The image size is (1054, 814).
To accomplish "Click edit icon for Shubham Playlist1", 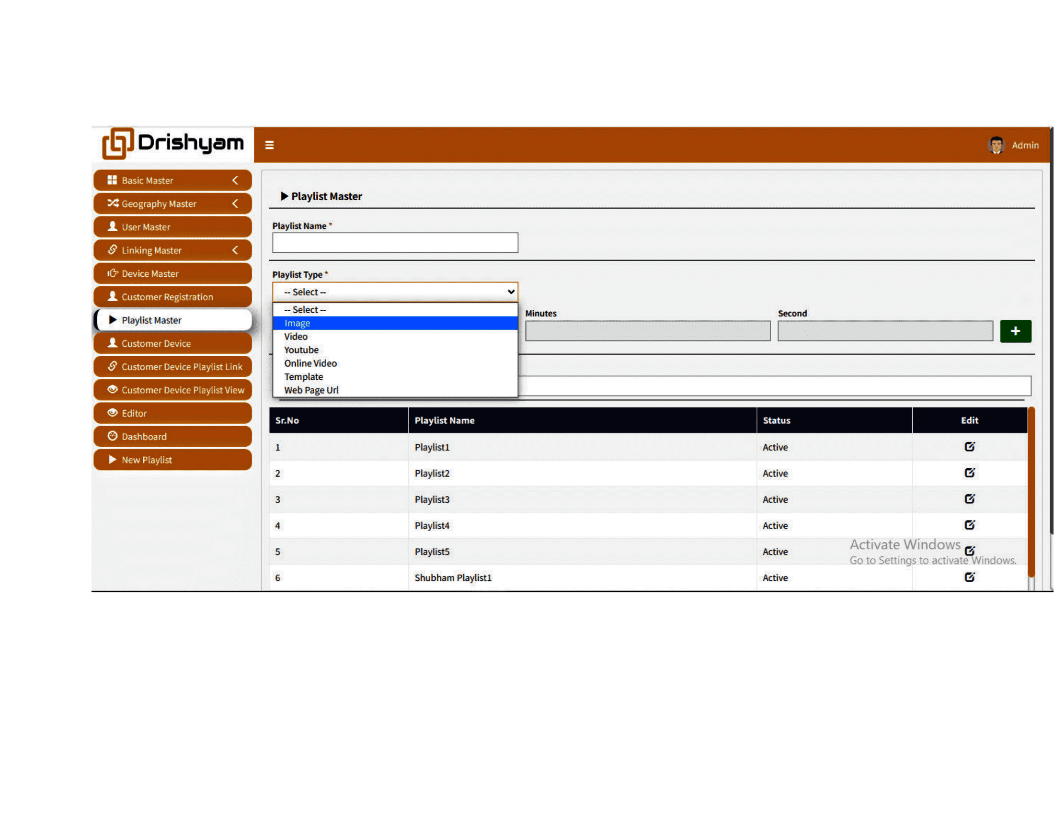I will click(x=970, y=577).
